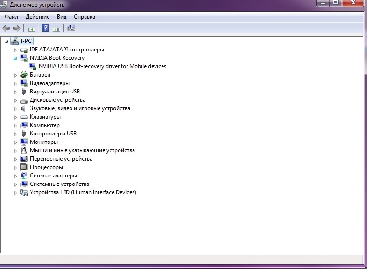
Task: Expand the Дисковые устройства node arrow
Action: (x=15, y=100)
